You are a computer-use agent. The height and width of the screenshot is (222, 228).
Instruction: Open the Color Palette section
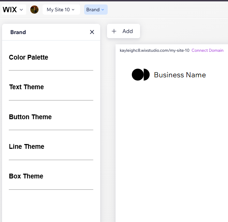[29, 58]
